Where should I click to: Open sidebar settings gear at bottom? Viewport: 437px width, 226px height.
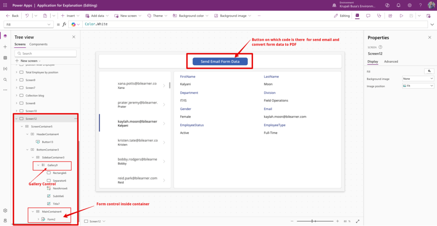click(x=5, y=210)
